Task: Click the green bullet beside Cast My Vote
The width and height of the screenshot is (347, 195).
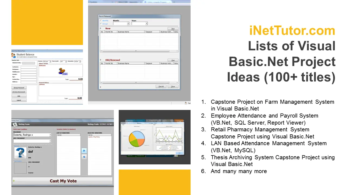Action: pos(14,181)
